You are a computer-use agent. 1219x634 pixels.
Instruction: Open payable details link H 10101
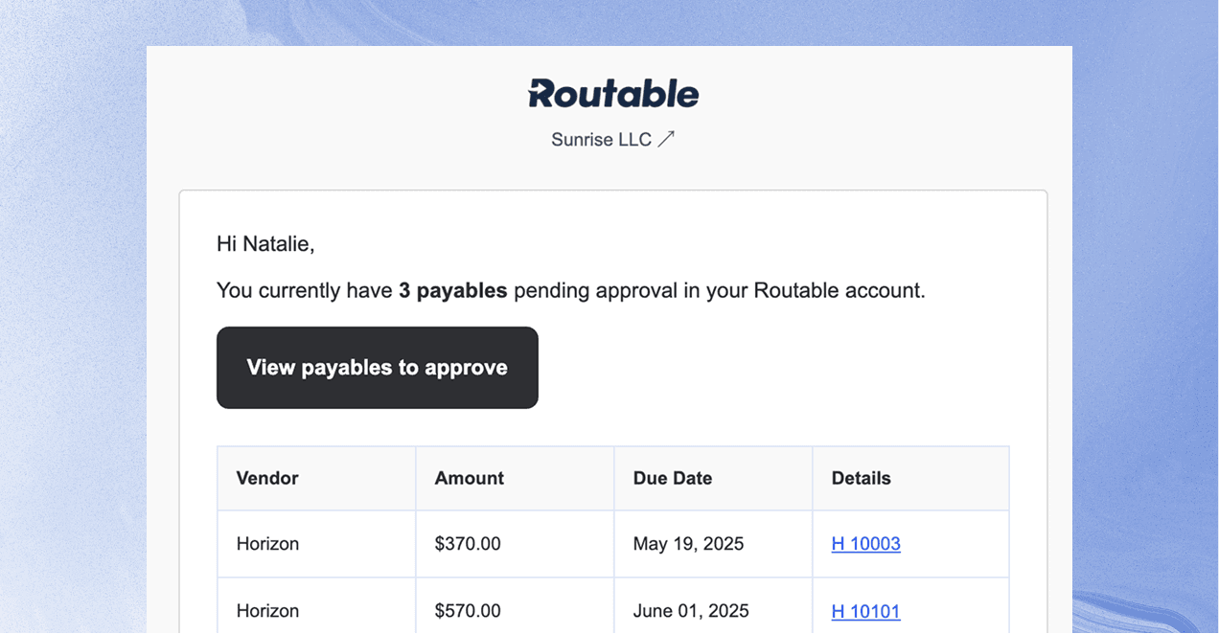pyautogui.click(x=865, y=611)
